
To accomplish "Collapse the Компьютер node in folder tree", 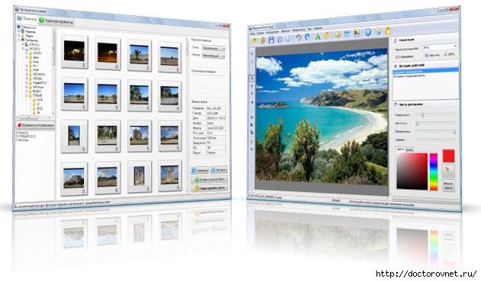I will (x=19, y=40).
